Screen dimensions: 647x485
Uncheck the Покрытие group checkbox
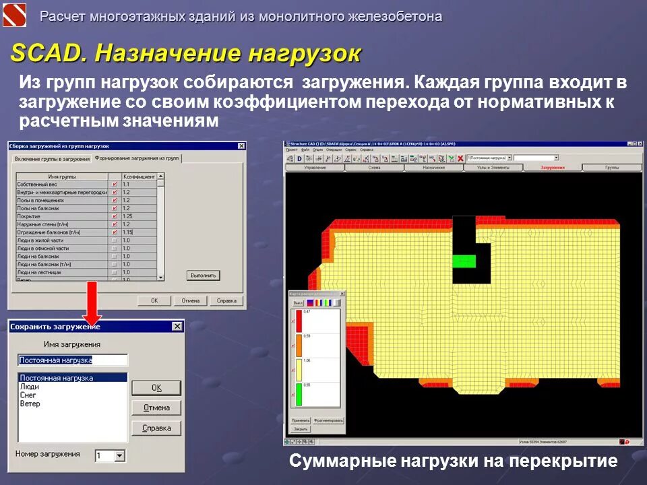[x=115, y=216]
